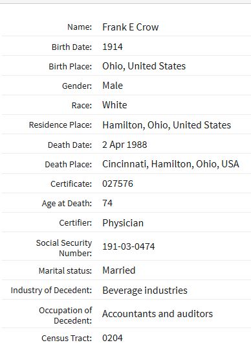Click residence place Hamilton, Ohio, United States
Viewport: 251px width, 345px height.
pyautogui.click(x=166, y=125)
